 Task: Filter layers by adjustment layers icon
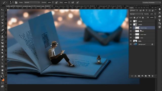pyautogui.click(x=144, y=10)
